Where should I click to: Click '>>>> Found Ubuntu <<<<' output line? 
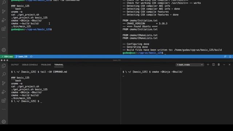point(140,27)
